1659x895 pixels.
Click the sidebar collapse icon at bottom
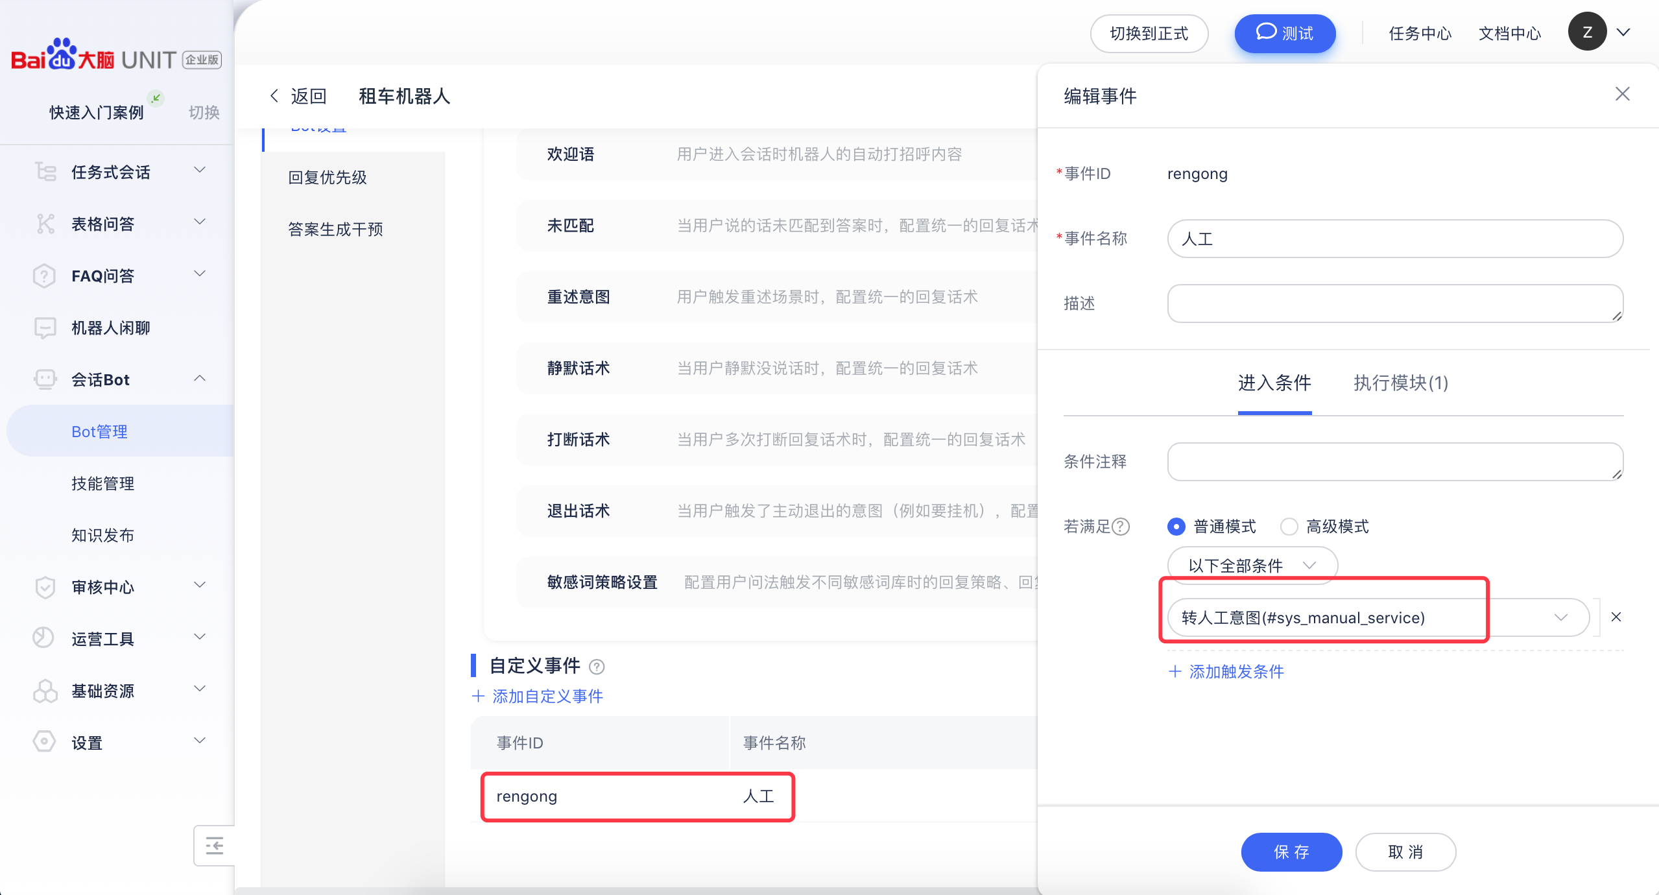[214, 846]
